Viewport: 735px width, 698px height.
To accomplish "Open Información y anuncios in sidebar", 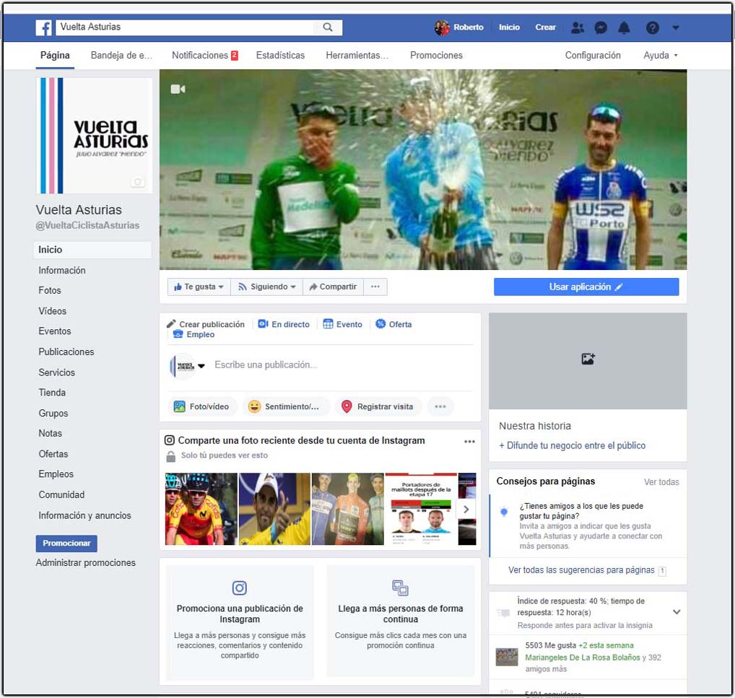I will [85, 515].
